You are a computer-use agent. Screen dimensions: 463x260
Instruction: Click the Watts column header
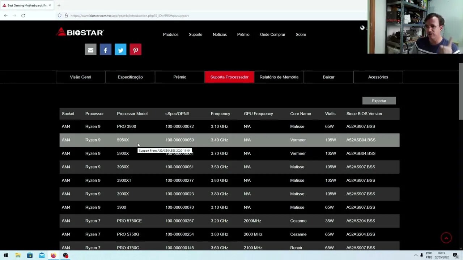coord(330,114)
